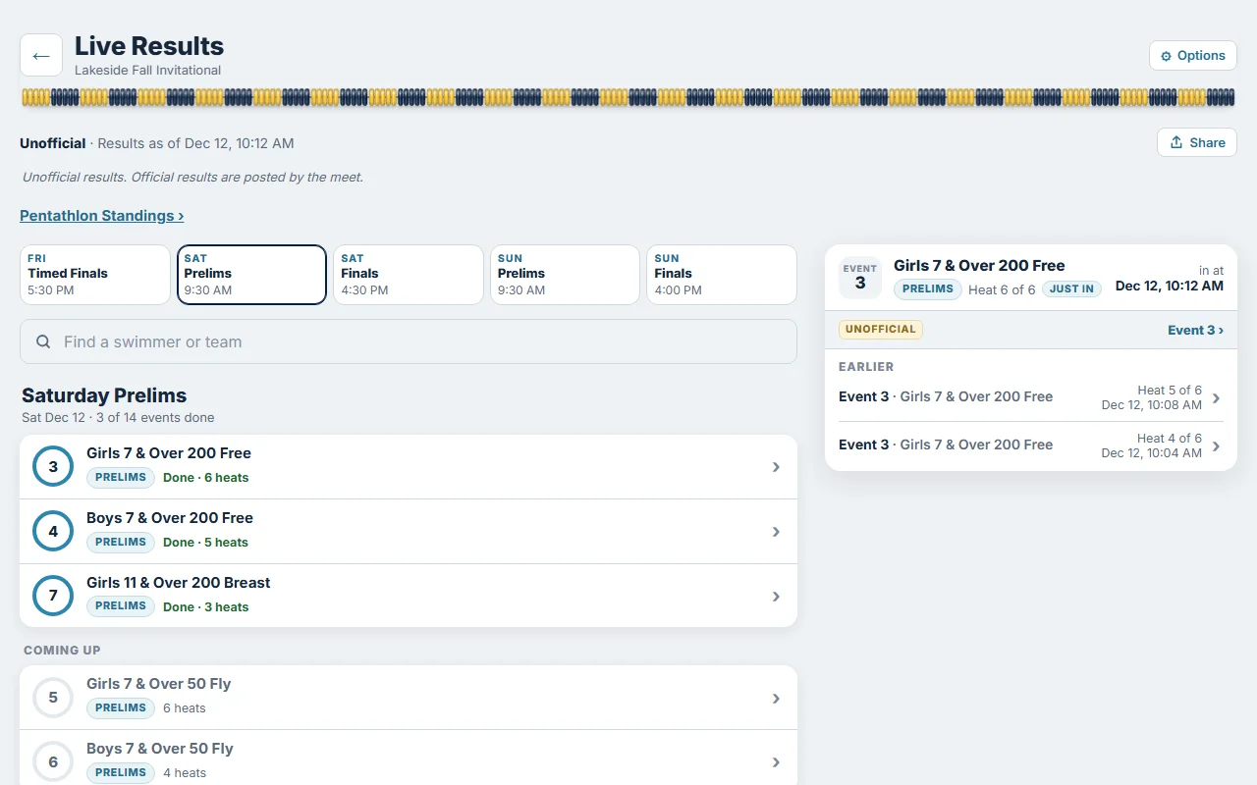Switch to Sat Finals 4:30 PM tab
The image size is (1257, 785).
coord(409,275)
